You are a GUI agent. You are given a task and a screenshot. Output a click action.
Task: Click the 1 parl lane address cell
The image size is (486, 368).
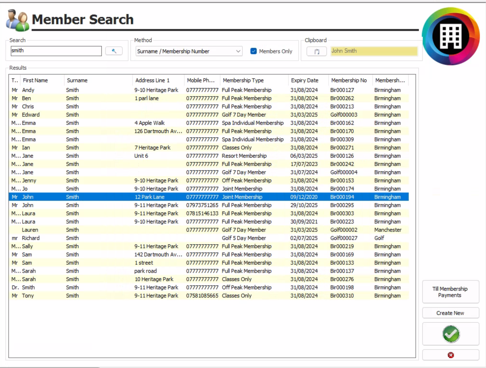click(147, 98)
